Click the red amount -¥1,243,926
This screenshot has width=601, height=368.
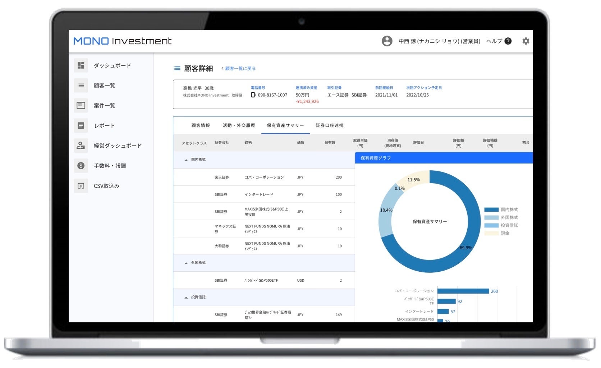coord(307,101)
